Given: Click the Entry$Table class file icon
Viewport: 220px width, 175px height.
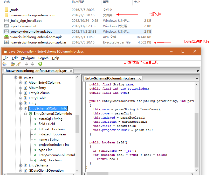Looking at the screenshot, I should click(x=25, y=98).
